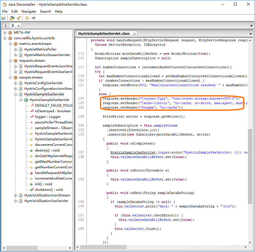Click the logger reference in code line 137
This screenshot has height=252, width=255.
tap(164, 152)
